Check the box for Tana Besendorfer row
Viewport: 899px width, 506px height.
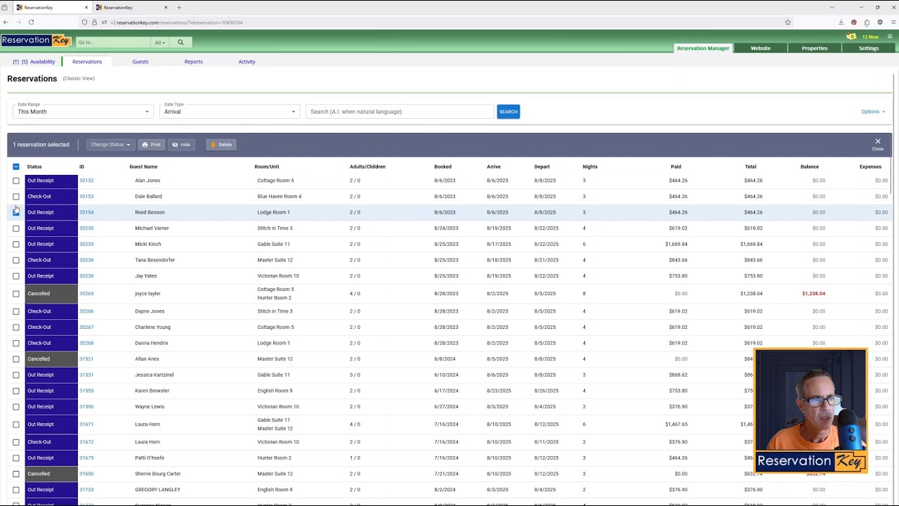click(x=16, y=260)
